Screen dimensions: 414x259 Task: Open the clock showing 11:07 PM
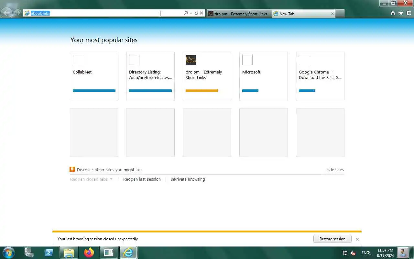(385, 253)
